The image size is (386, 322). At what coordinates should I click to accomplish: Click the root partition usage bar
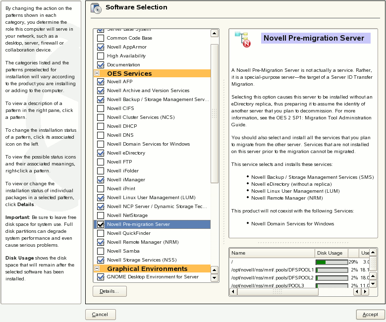[x=332, y=262]
